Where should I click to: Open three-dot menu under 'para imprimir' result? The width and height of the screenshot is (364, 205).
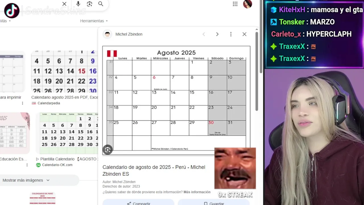(x=22, y=103)
